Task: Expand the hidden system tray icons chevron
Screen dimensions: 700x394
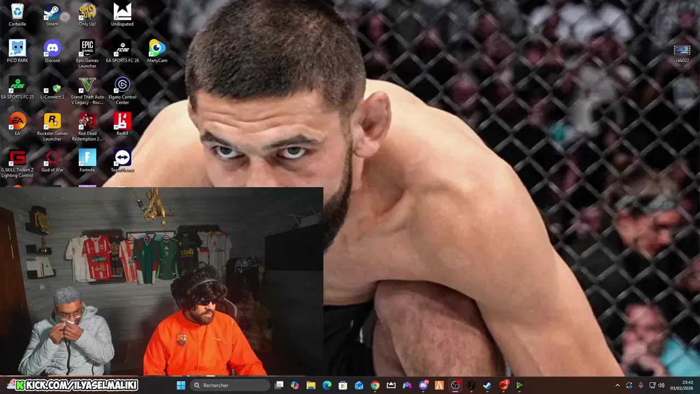Action: pos(617,385)
